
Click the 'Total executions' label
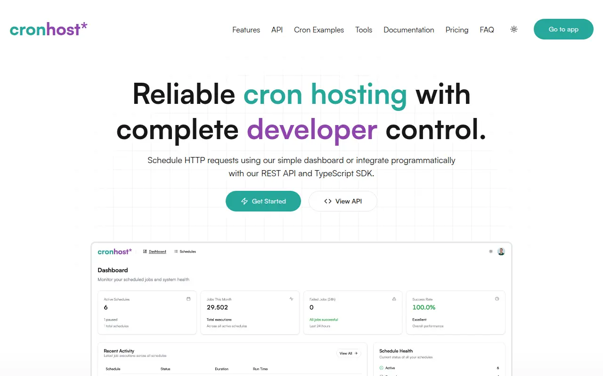point(219,320)
